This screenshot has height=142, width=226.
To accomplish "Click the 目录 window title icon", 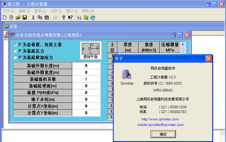I will coord(6,26).
